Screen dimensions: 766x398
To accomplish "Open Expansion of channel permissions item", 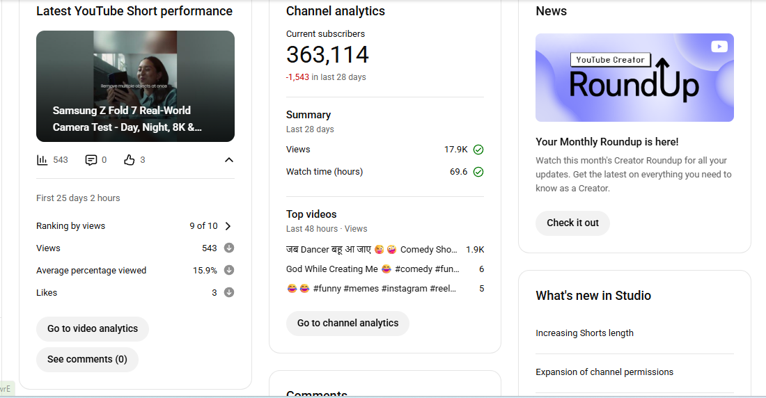I will [604, 372].
